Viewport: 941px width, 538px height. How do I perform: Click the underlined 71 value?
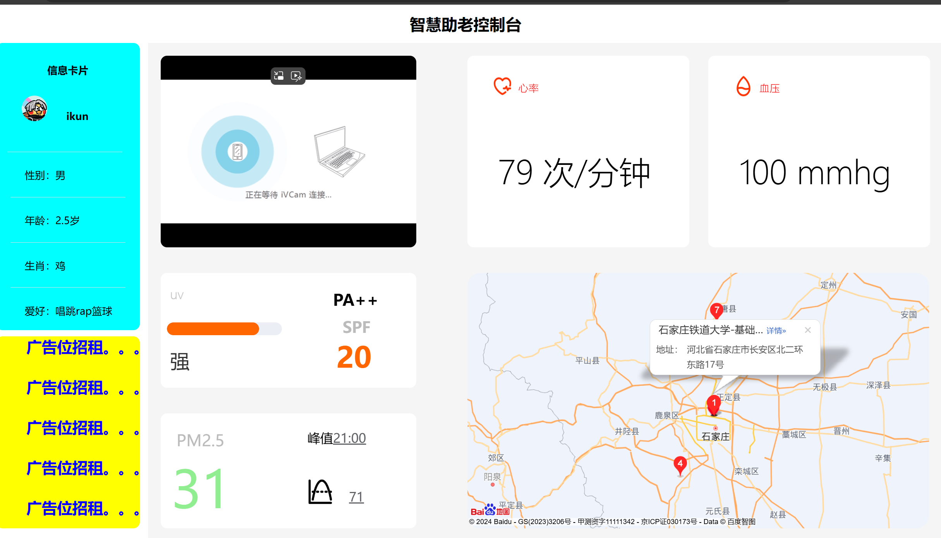point(356,497)
